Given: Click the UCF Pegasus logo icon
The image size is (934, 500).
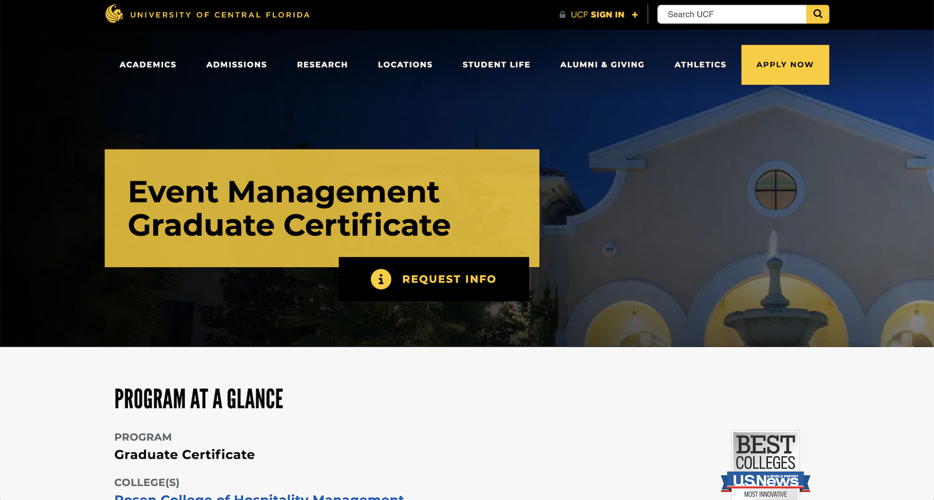Looking at the screenshot, I should pyautogui.click(x=114, y=14).
